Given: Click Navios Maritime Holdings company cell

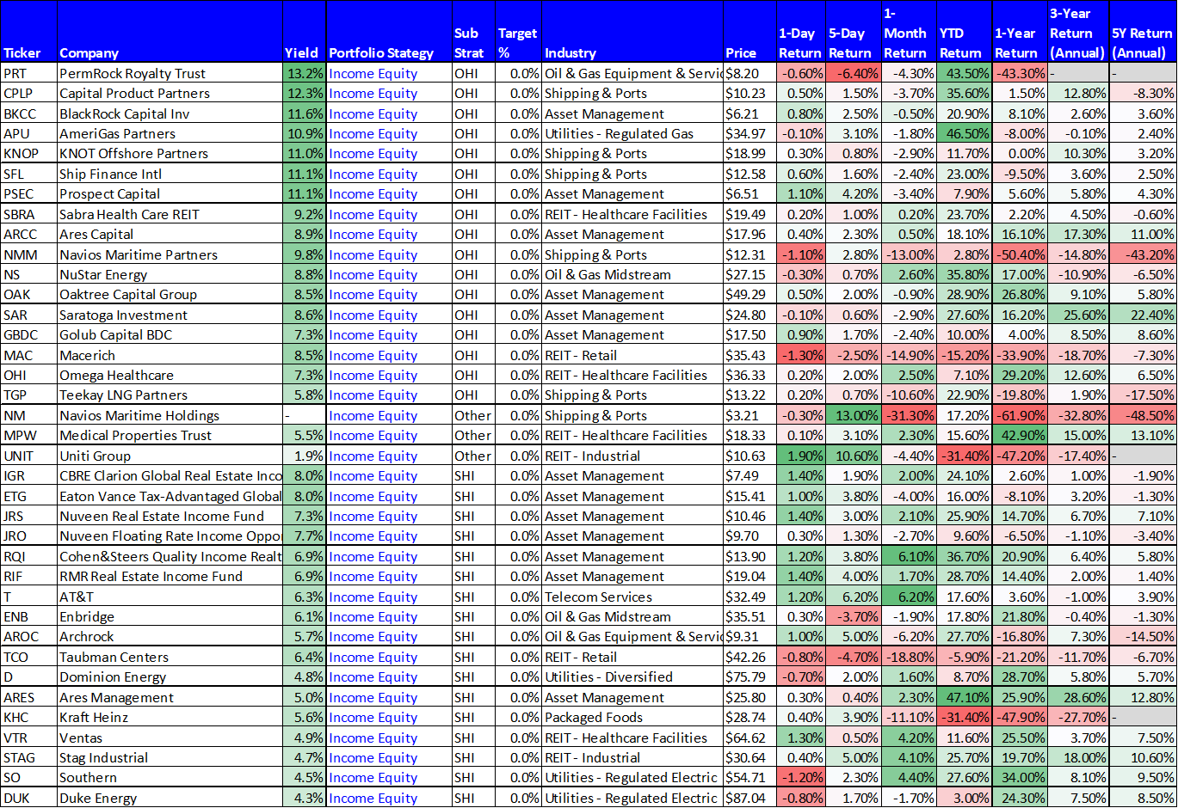Looking at the screenshot, I should point(170,415).
